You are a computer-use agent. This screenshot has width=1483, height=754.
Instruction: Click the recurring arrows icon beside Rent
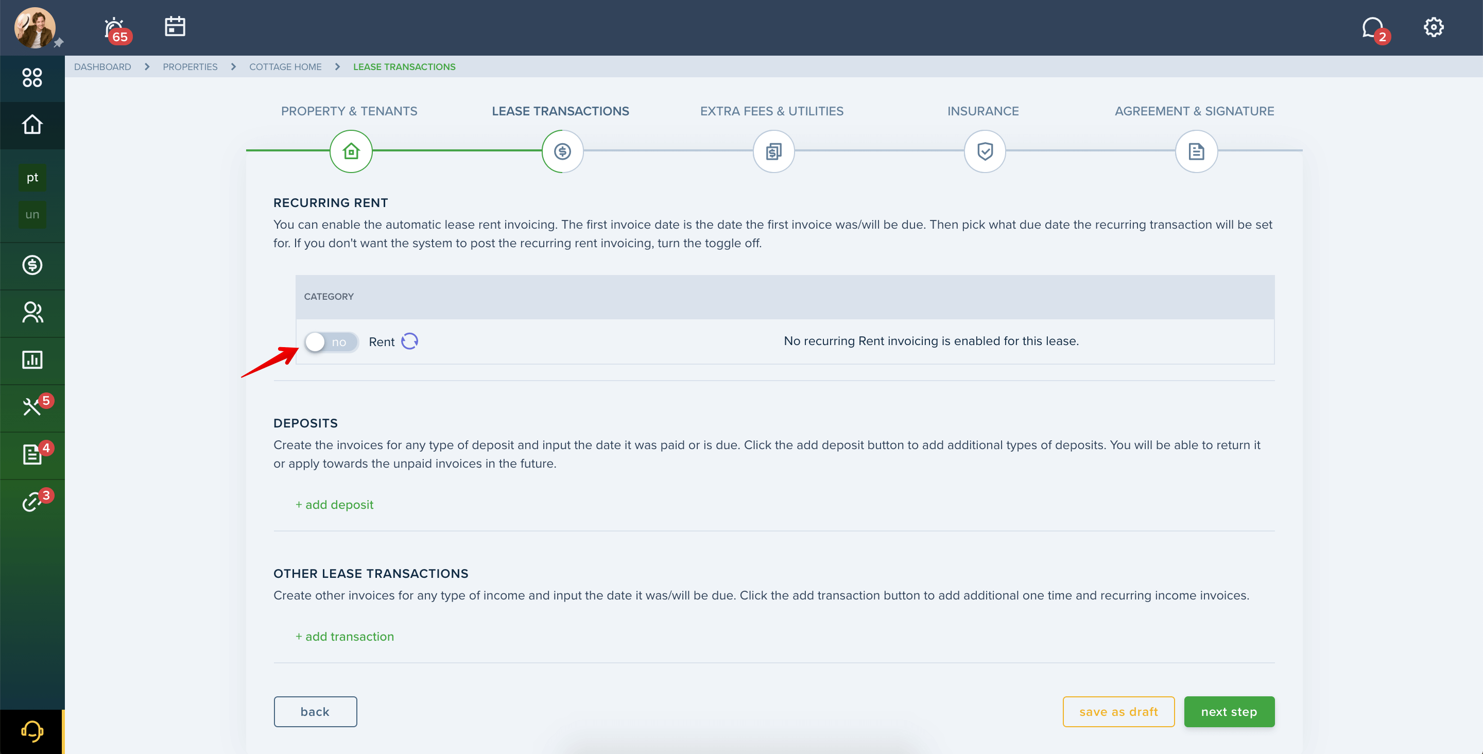click(x=409, y=341)
